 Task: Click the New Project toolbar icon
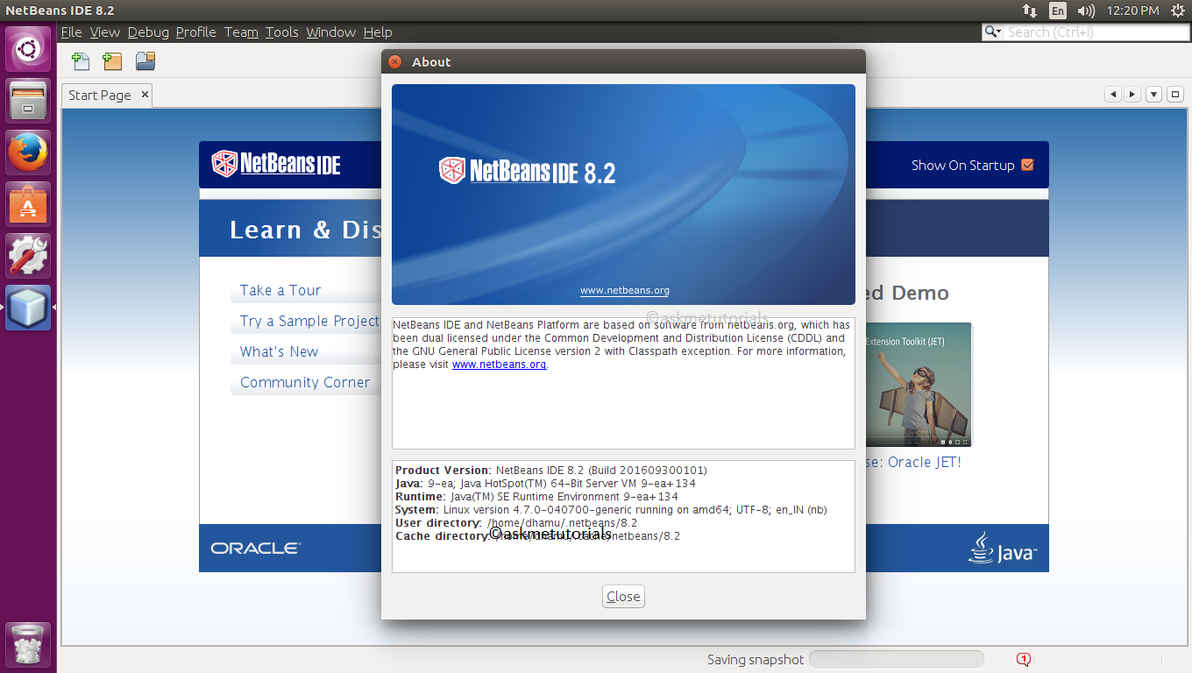112,61
